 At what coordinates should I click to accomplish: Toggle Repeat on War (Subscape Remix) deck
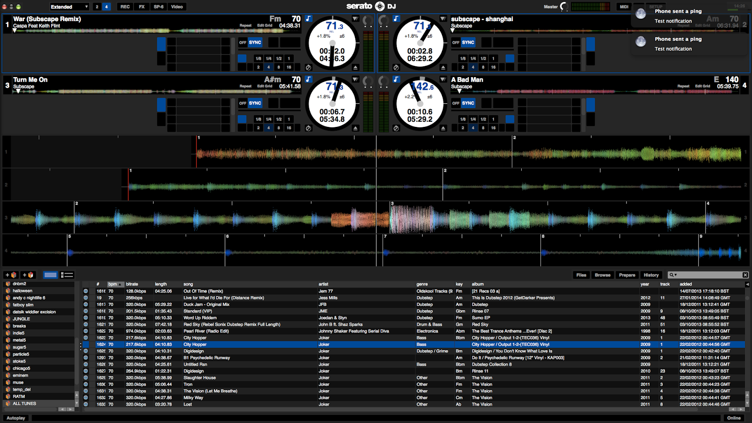pos(245,26)
